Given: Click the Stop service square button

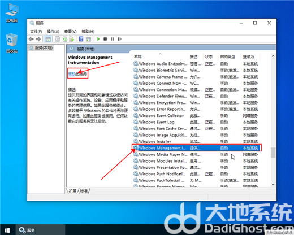Looking at the screenshot, I should (x=105, y=39).
